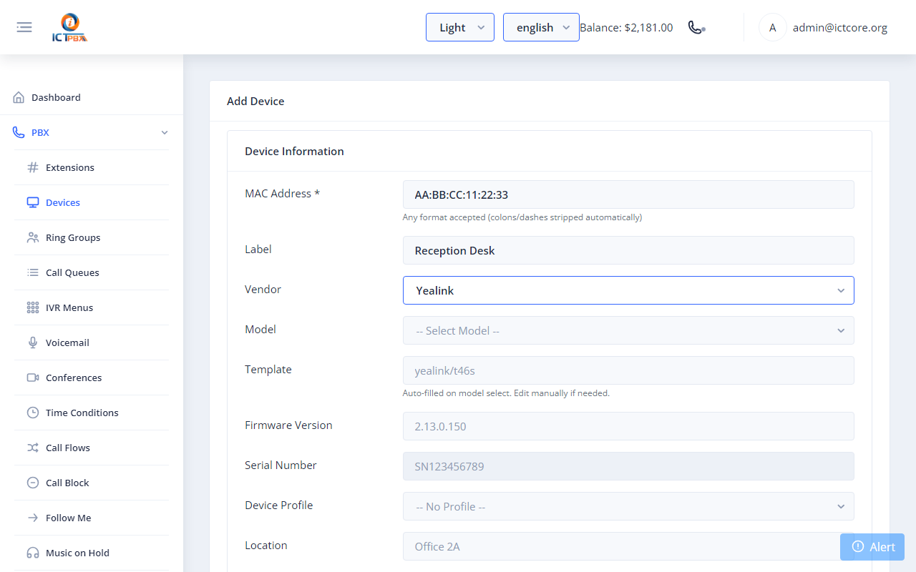Focus the Label field with Reception Desk

pos(628,250)
